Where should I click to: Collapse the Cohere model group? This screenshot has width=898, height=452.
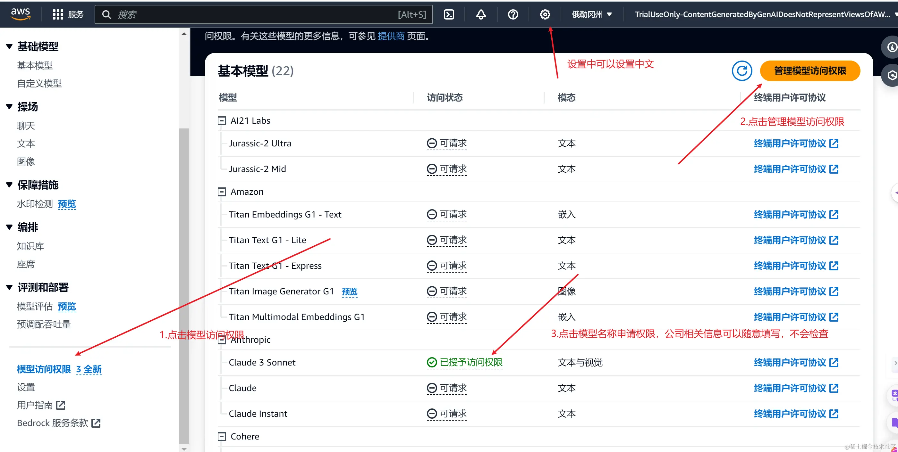[x=222, y=436]
